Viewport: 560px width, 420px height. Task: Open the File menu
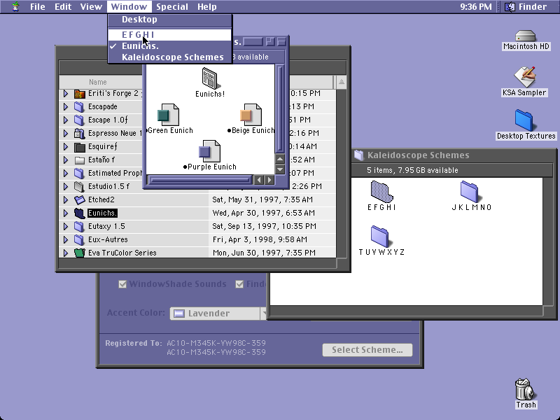coord(38,6)
